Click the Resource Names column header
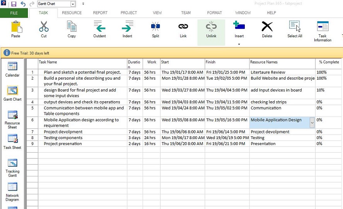Viewport: 343px width, 209px height. (282, 64)
